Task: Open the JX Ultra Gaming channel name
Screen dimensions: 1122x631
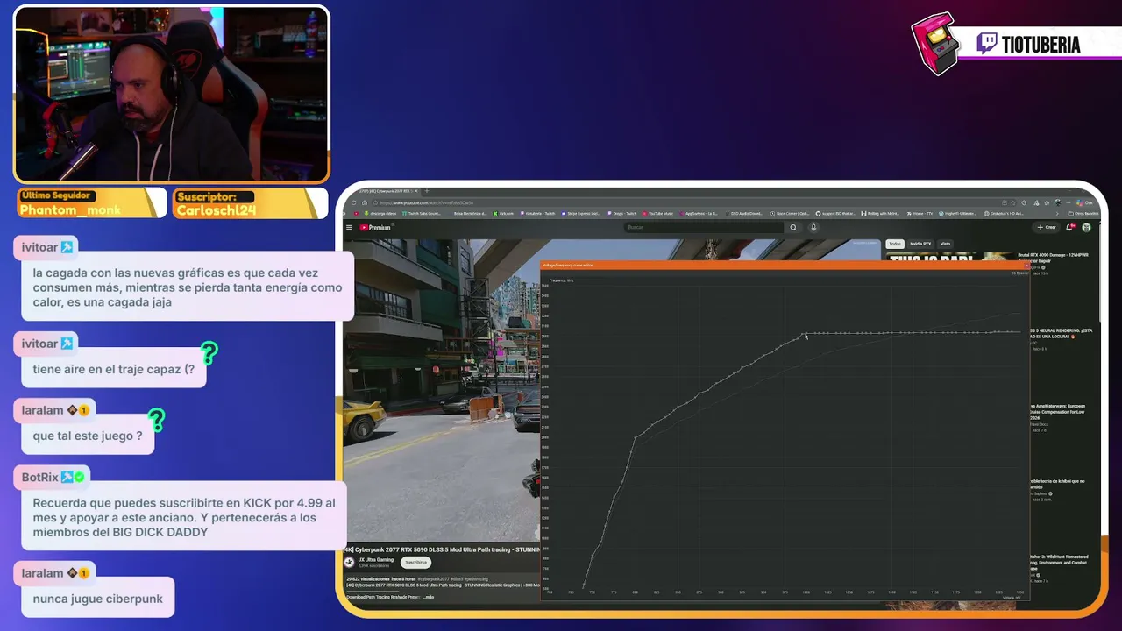Action: [376, 559]
